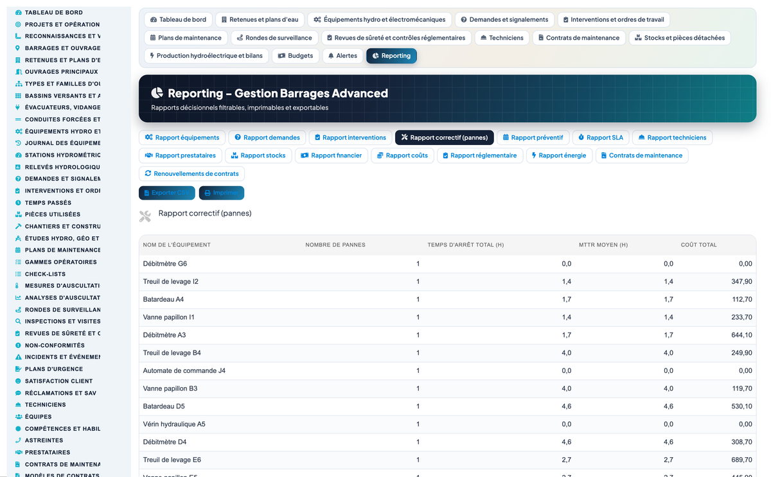Click the bolt icon on Production hydroélectrique
771x477 pixels.
click(x=152, y=56)
